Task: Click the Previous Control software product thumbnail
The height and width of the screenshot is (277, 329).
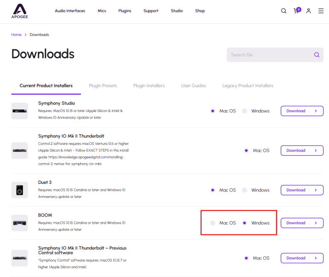Action: tap(20, 258)
